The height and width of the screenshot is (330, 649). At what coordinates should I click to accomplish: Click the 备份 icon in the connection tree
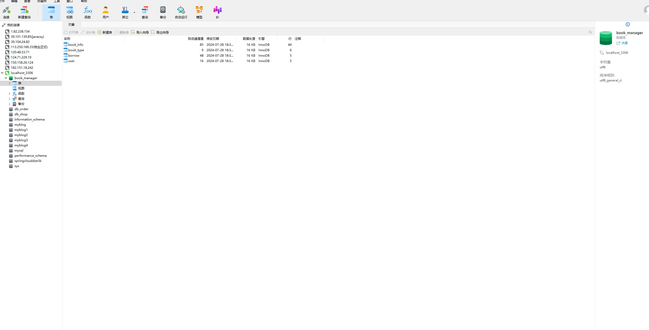pos(15,104)
